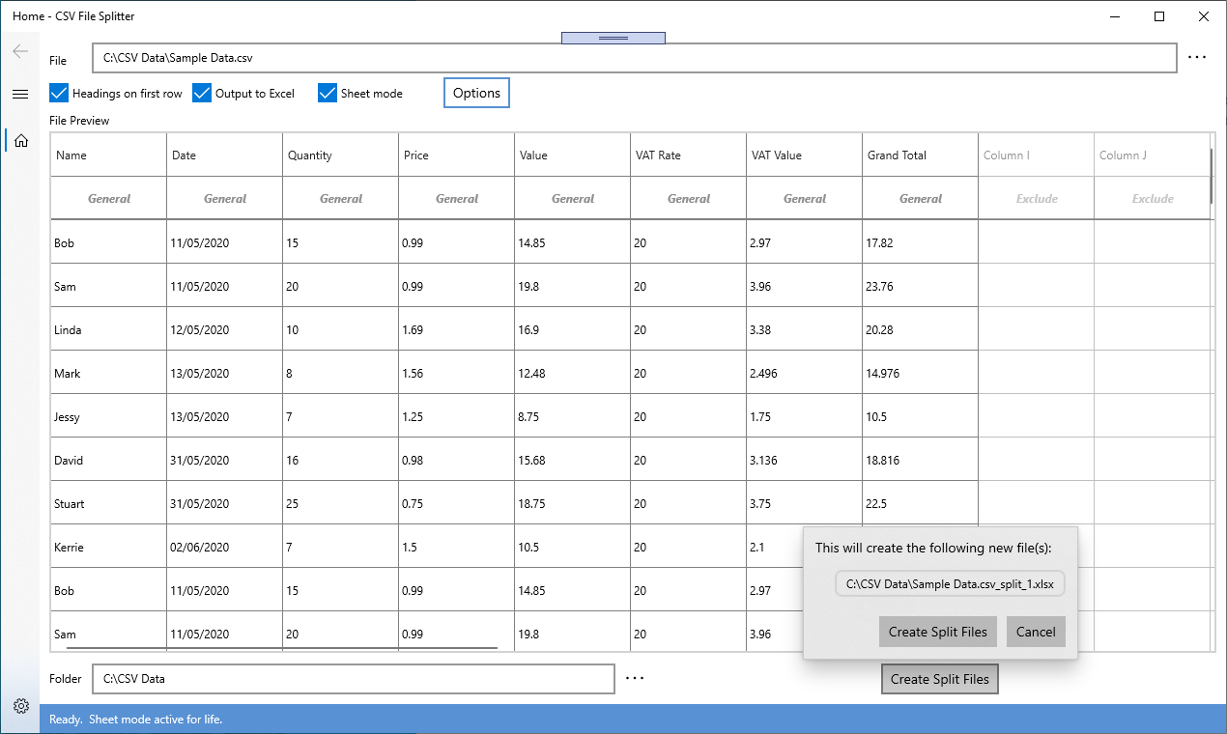Click Create Split Files at the bottom
The image size is (1227, 734).
(x=939, y=678)
